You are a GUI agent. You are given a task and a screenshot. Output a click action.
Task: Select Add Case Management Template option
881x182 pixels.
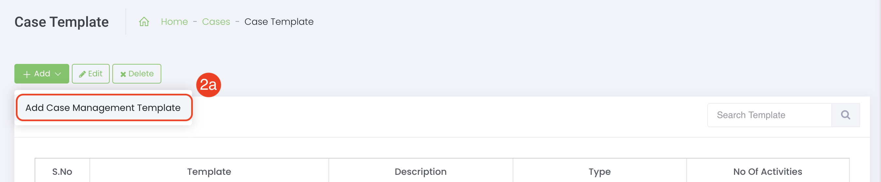tap(103, 108)
